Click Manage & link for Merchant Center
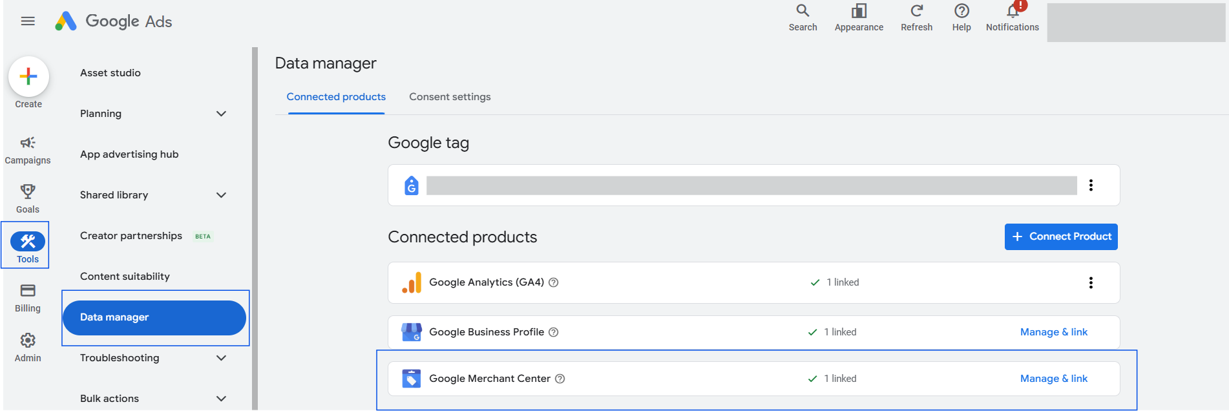The image size is (1229, 411). [1053, 379]
